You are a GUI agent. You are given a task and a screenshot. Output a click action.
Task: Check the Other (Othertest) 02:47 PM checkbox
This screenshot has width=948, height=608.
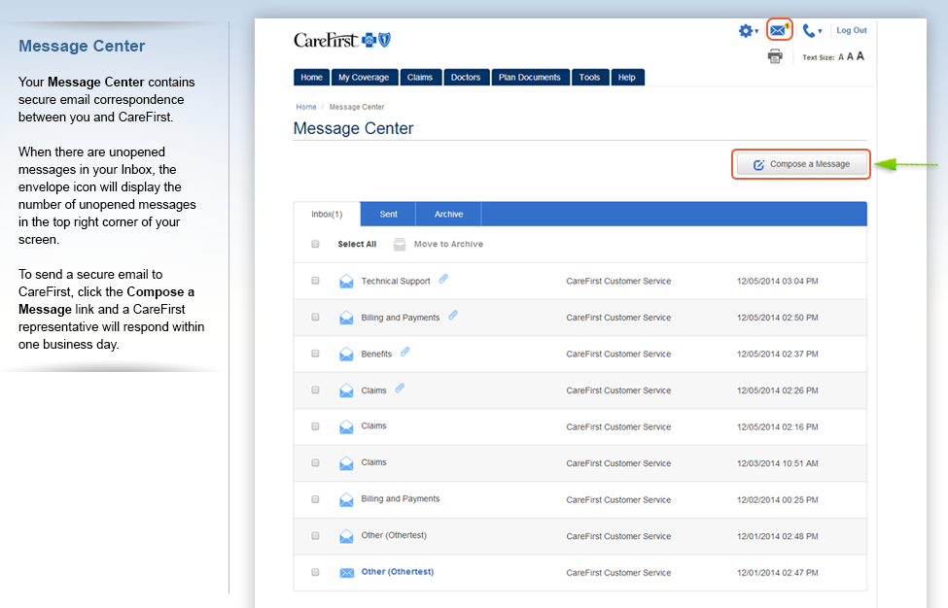315,572
